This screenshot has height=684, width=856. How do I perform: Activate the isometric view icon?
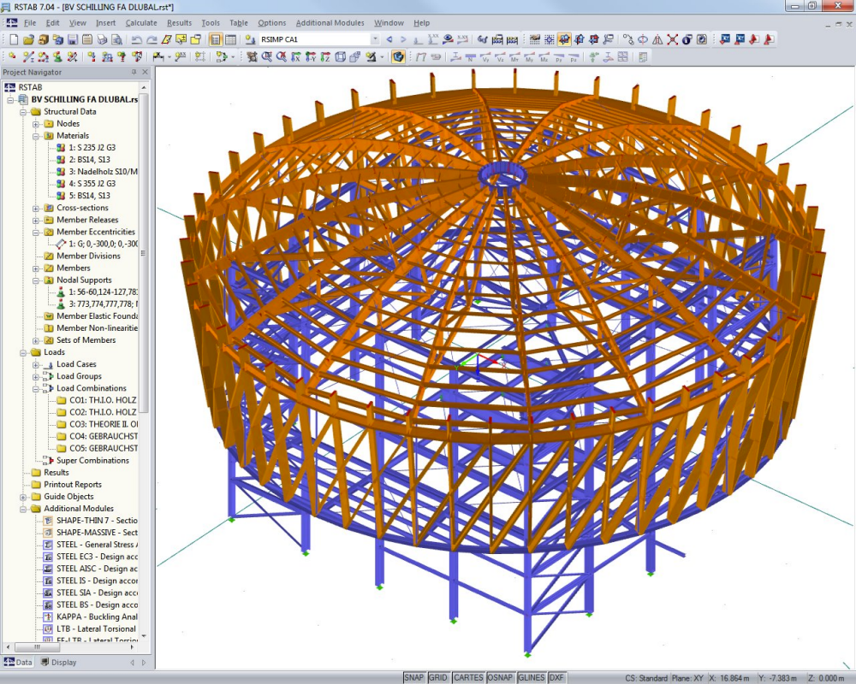click(341, 57)
